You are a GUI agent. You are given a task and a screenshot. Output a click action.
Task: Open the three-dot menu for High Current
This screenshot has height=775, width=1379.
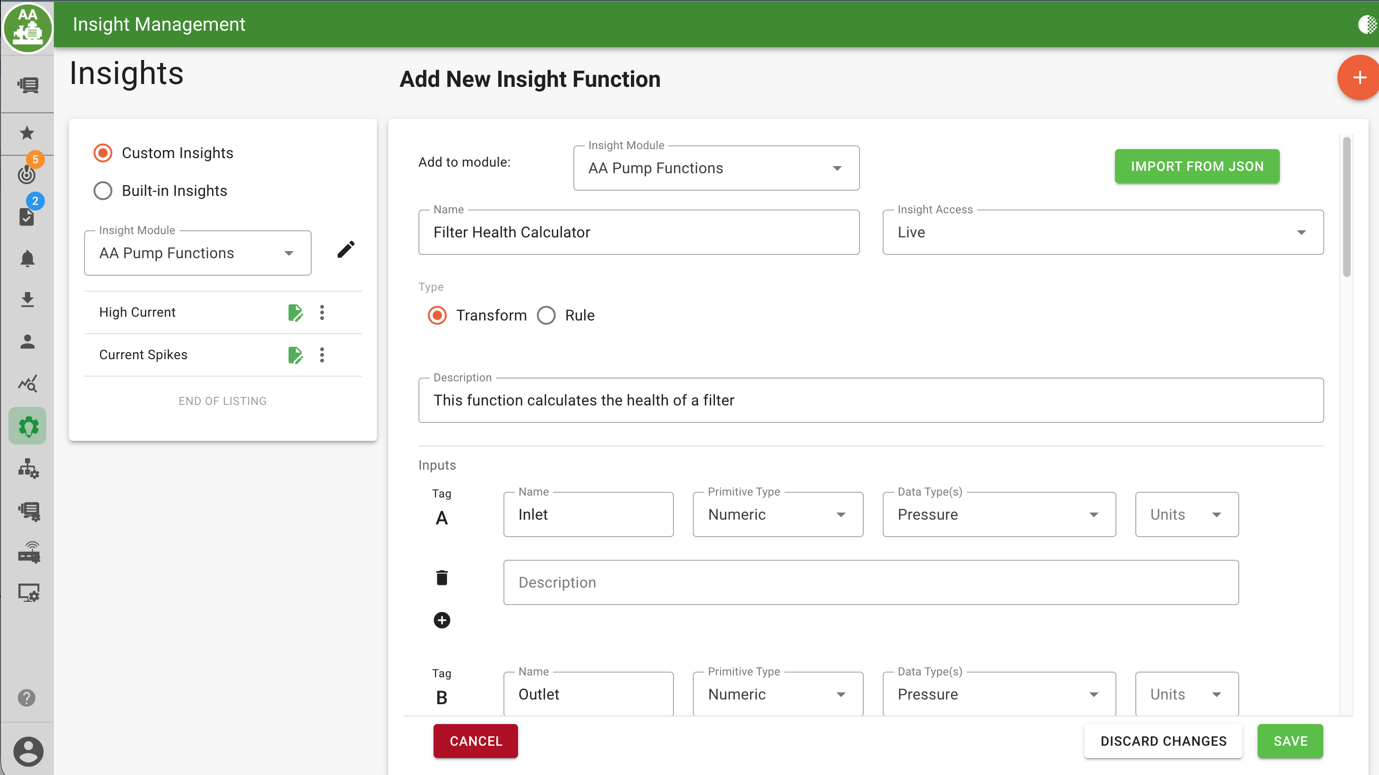click(x=322, y=312)
